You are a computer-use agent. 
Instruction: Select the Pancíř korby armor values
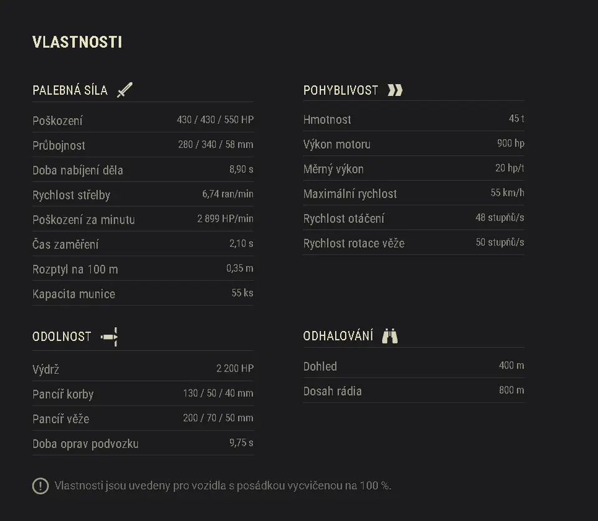tap(218, 393)
